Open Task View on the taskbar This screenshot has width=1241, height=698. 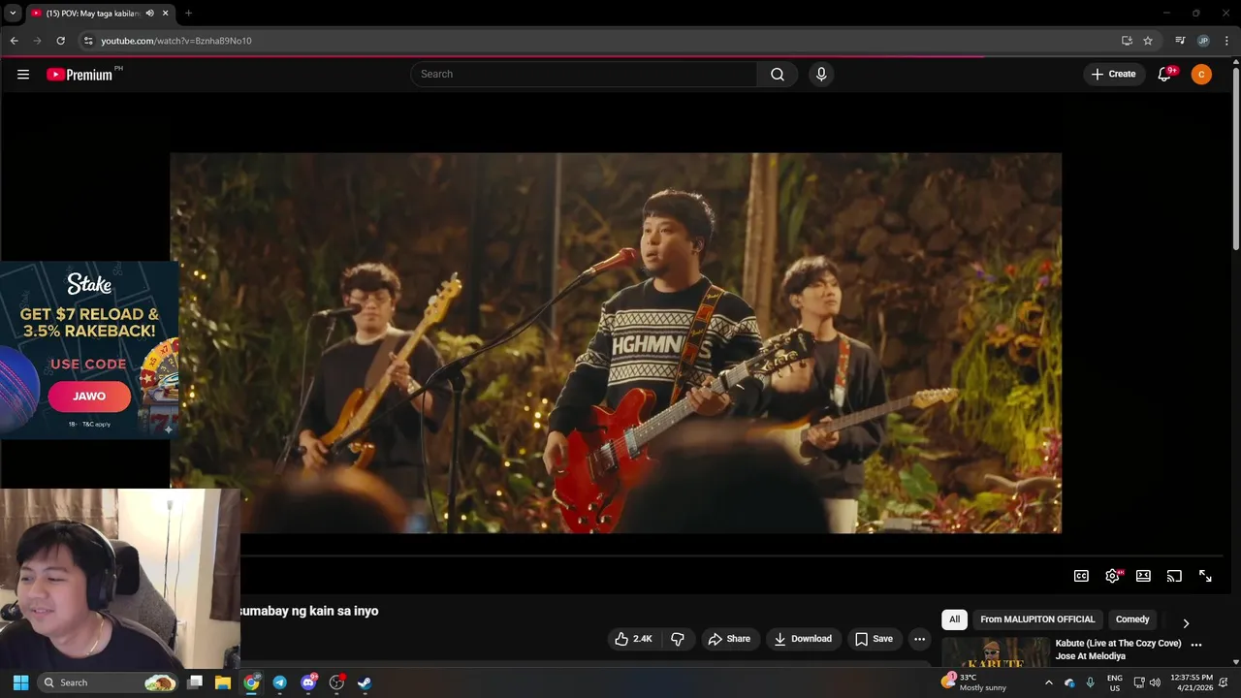(x=195, y=682)
